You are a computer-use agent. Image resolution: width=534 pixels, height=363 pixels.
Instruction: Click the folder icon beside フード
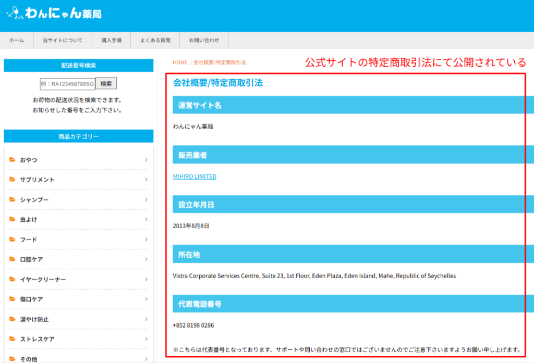coord(13,239)
